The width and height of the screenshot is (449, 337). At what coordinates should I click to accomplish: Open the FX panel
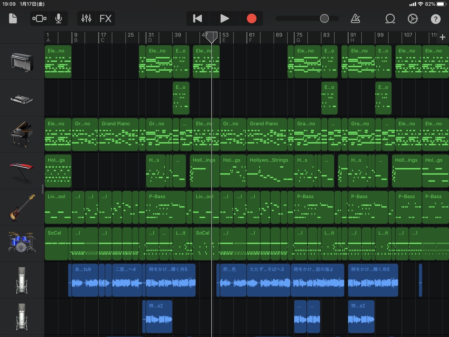pos(105,18)
